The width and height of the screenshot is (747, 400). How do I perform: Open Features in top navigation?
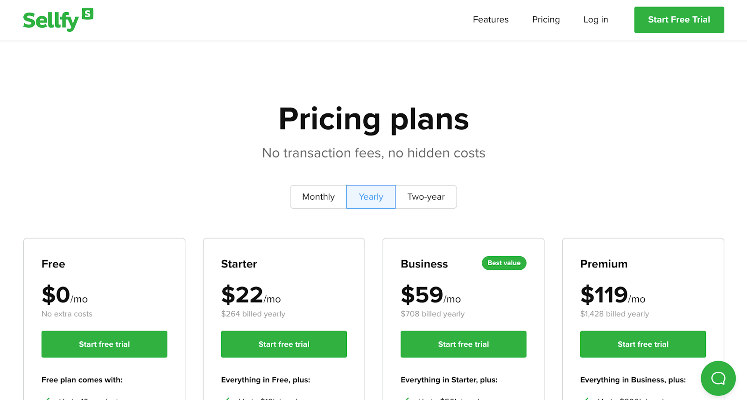(x=490, y=20)
